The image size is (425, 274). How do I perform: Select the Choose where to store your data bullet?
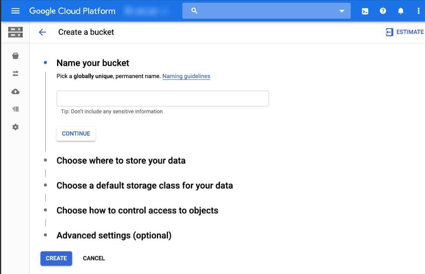pos(46,160)
